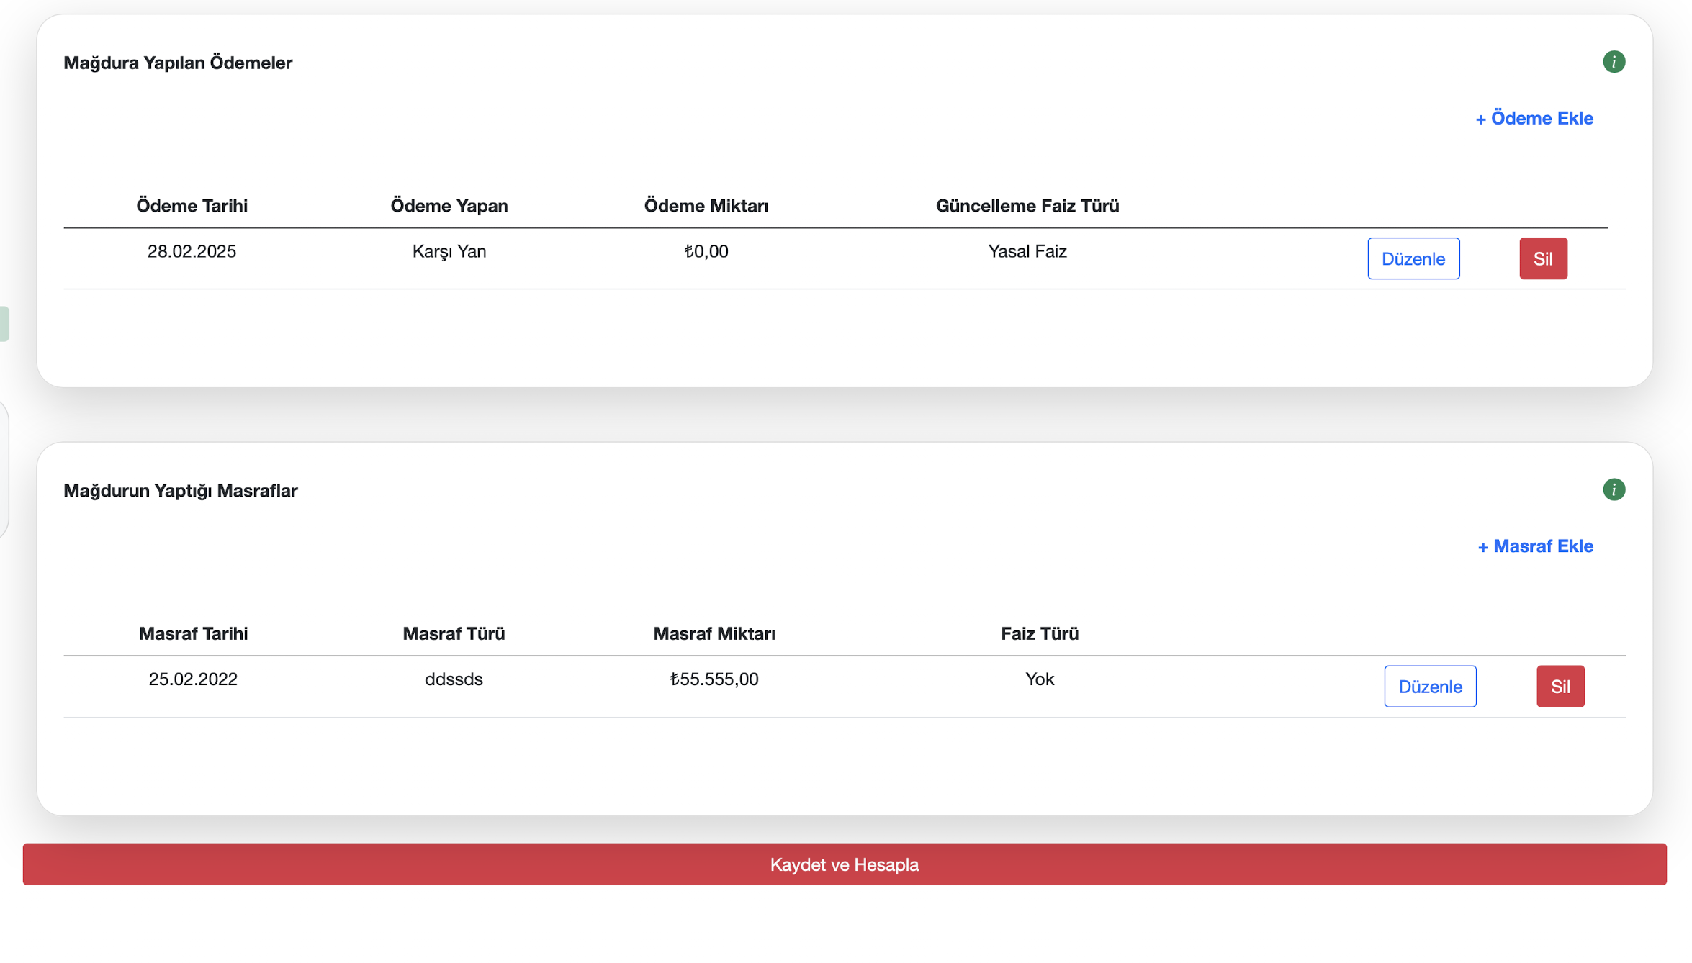Viewport: 1692px width, 963px height.
Task: Click info icon in Mağdura Yapılan Ödemeler
Action: 1614,62
